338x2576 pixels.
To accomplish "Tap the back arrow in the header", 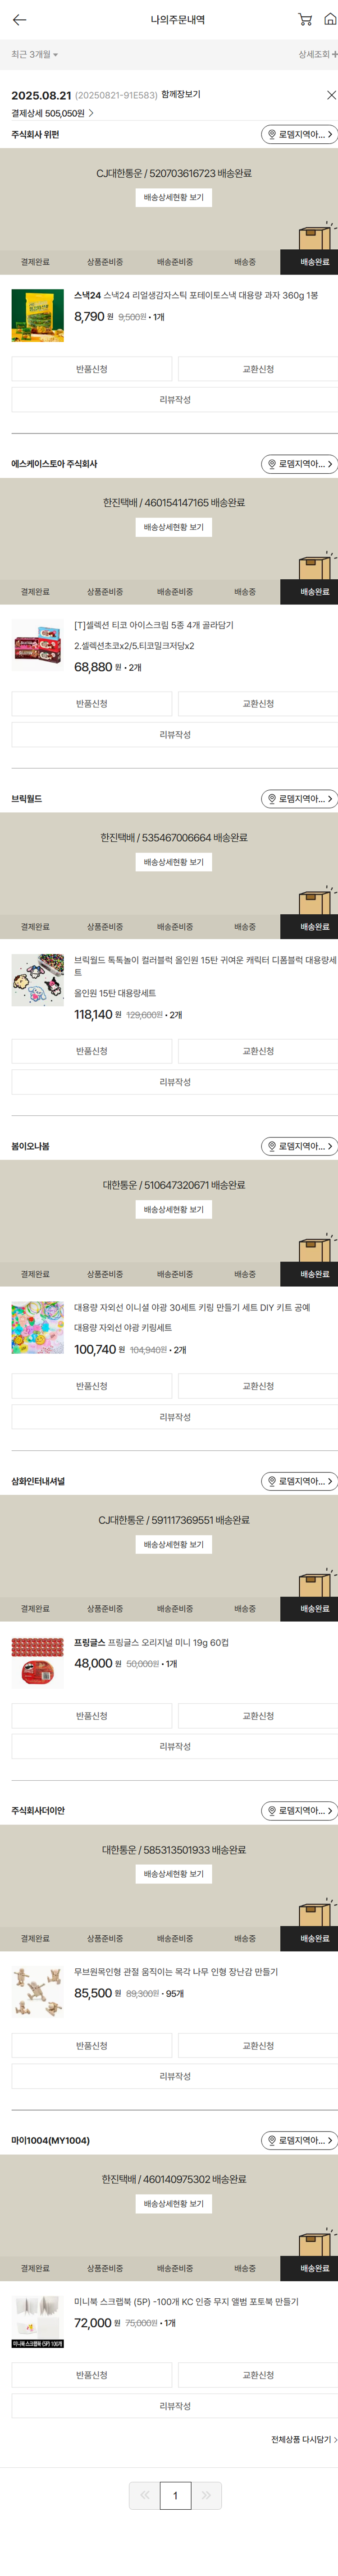I will point(19,20).
